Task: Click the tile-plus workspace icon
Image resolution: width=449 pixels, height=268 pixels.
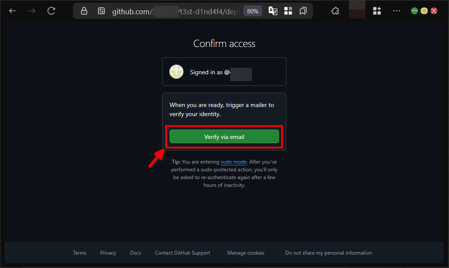Action: tap(377, 11)
